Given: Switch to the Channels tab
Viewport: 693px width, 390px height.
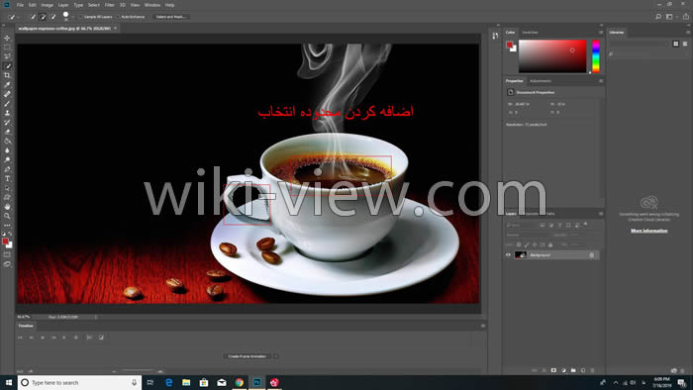Looking at the screenshot, I should (533, 214).
